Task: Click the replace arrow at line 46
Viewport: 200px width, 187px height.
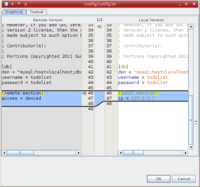Action: click(x=84, y=93)
